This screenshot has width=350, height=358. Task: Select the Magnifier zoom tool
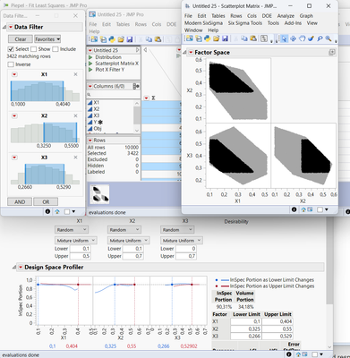[329, 38]
